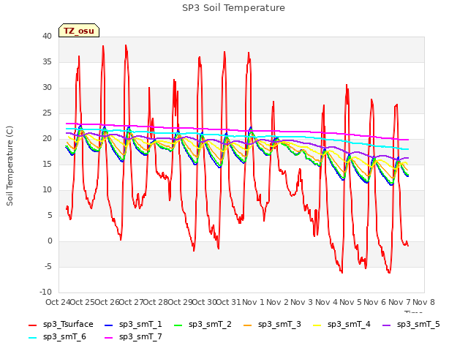The image size is (468, 351).
Task: Click the sp3_Tsurface legend label
Action: click(x=68, y=325)
